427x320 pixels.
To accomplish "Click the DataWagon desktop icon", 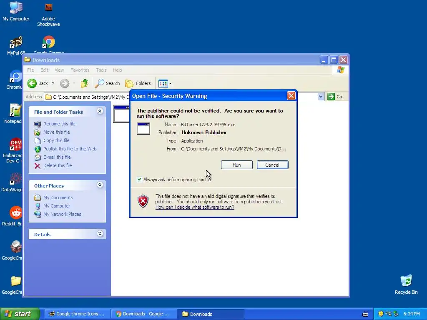I will pos(12,182).
